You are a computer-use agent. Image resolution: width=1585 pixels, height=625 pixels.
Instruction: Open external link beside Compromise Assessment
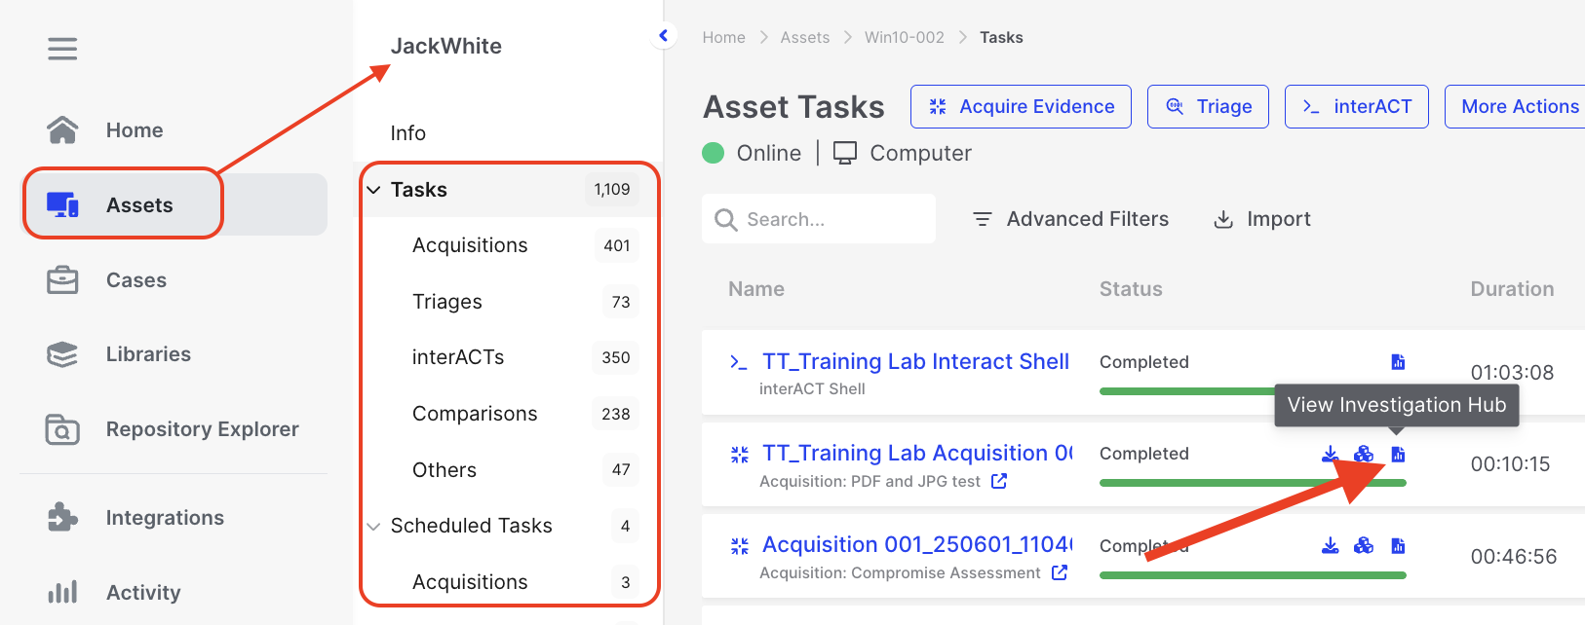pos(1060,572)
